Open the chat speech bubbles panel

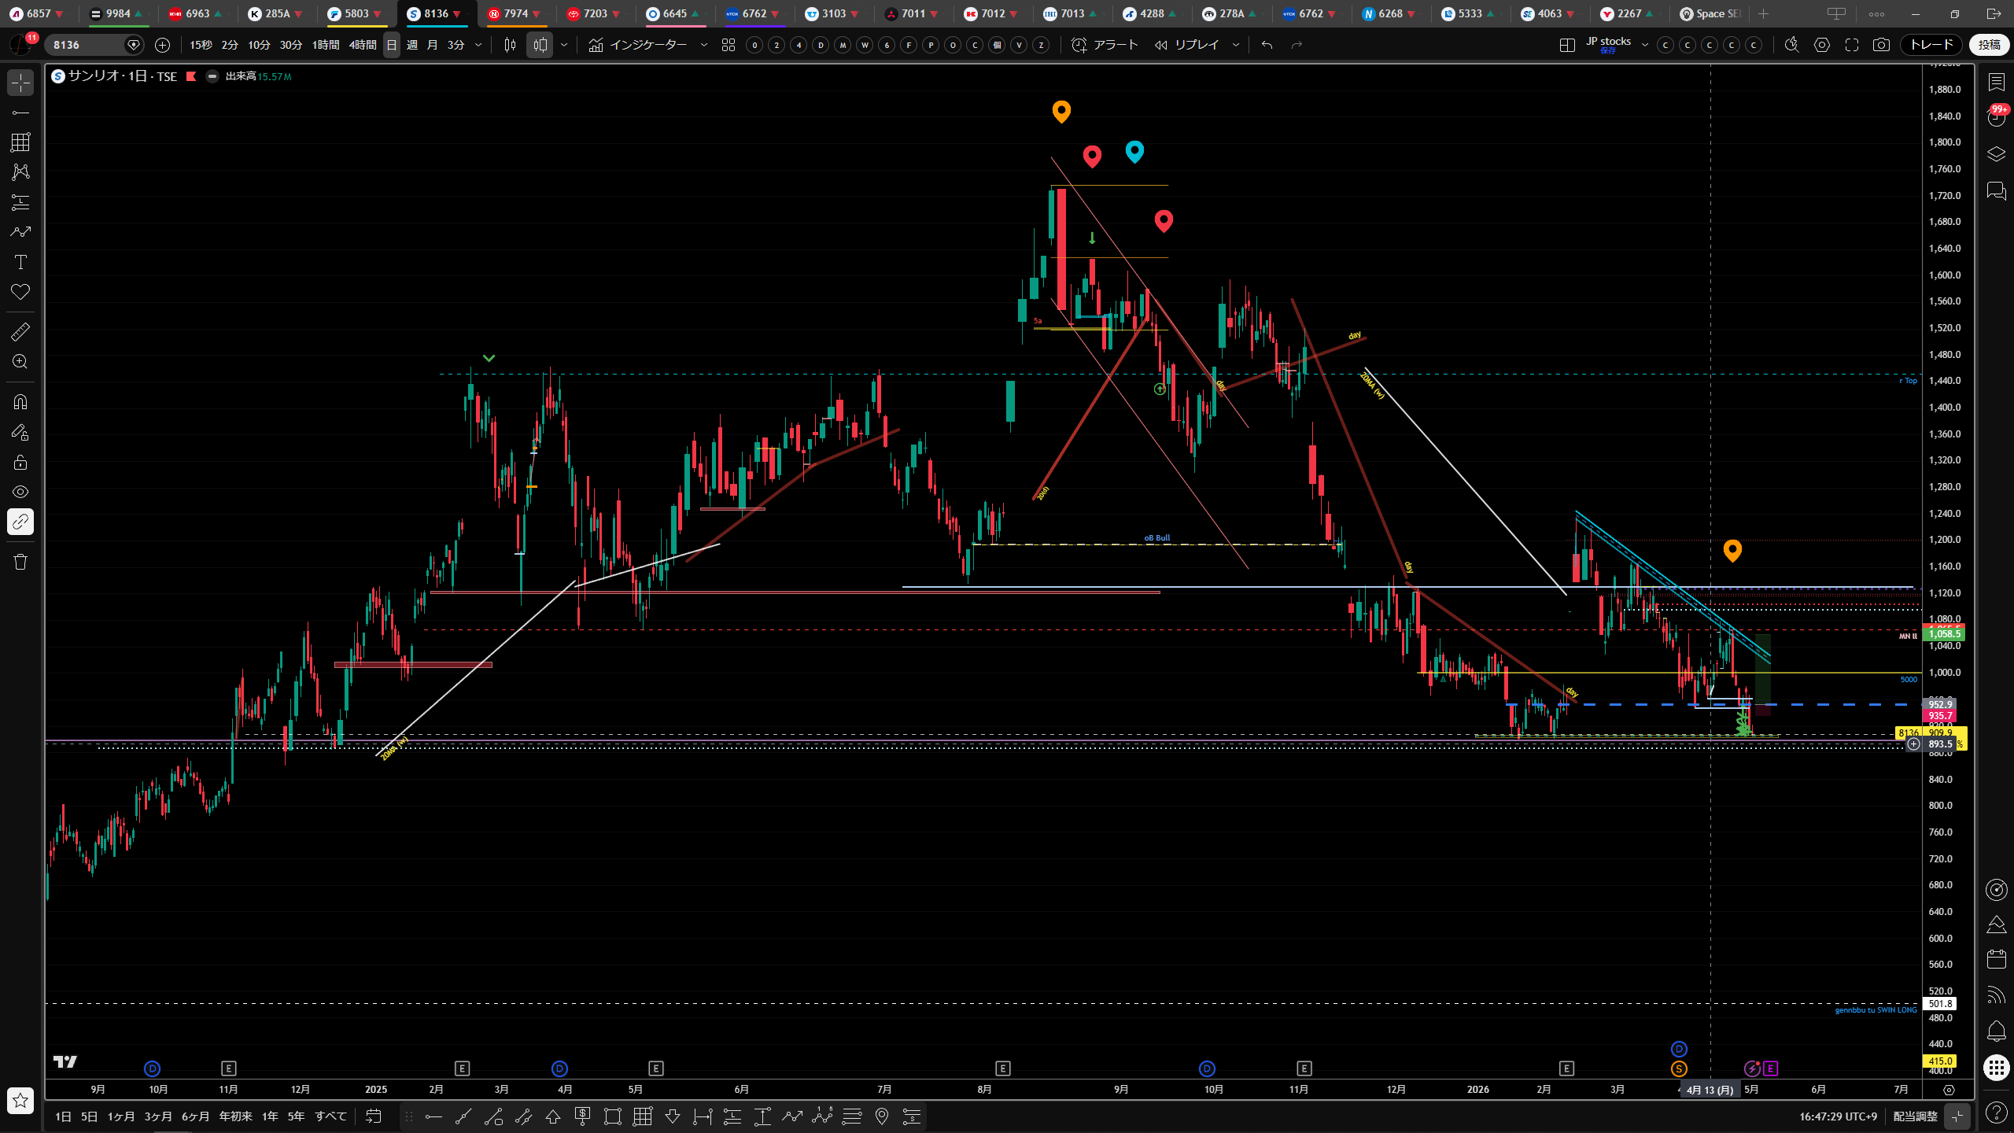(1996, 190)
